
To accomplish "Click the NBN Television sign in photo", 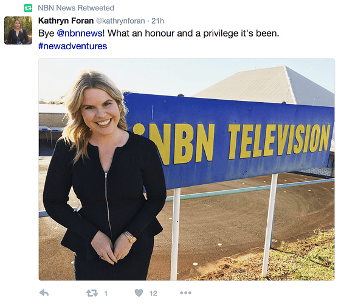I will 229,139.
